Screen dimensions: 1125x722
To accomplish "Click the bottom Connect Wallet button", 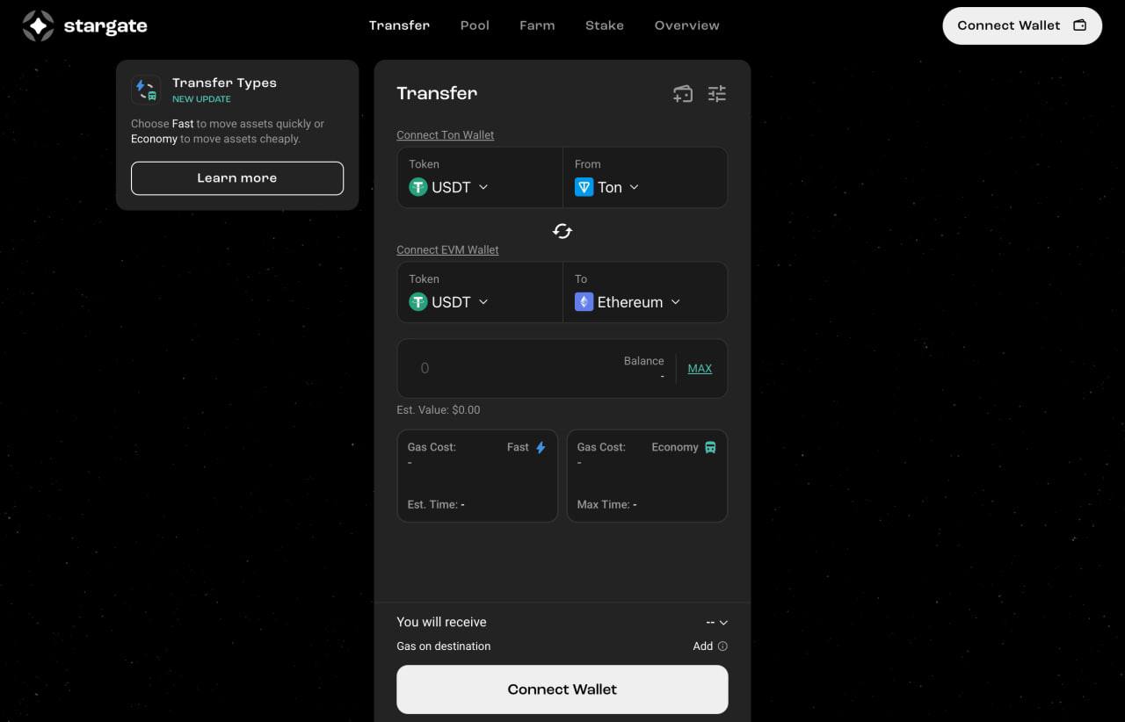I will tap(562, 690).
